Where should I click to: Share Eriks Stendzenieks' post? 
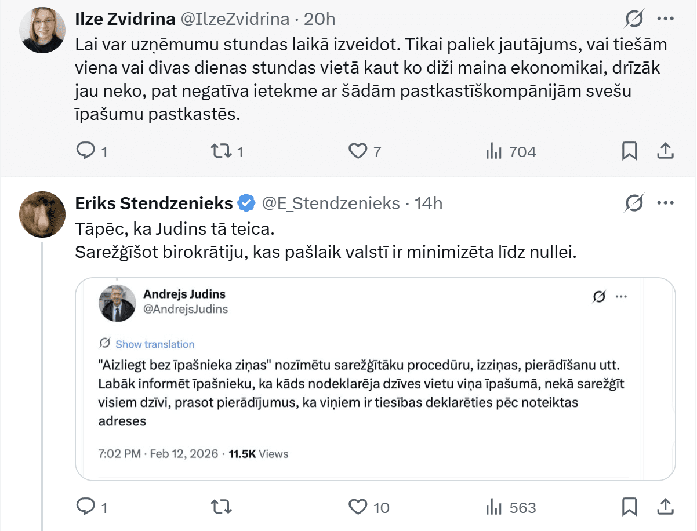tap(665, 508)
